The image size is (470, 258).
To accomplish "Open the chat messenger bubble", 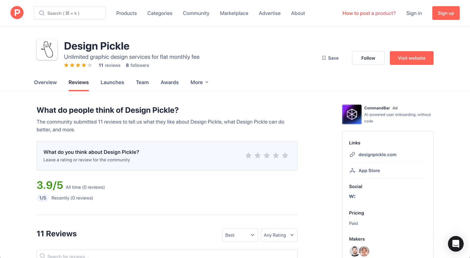I will coord(456,244).
